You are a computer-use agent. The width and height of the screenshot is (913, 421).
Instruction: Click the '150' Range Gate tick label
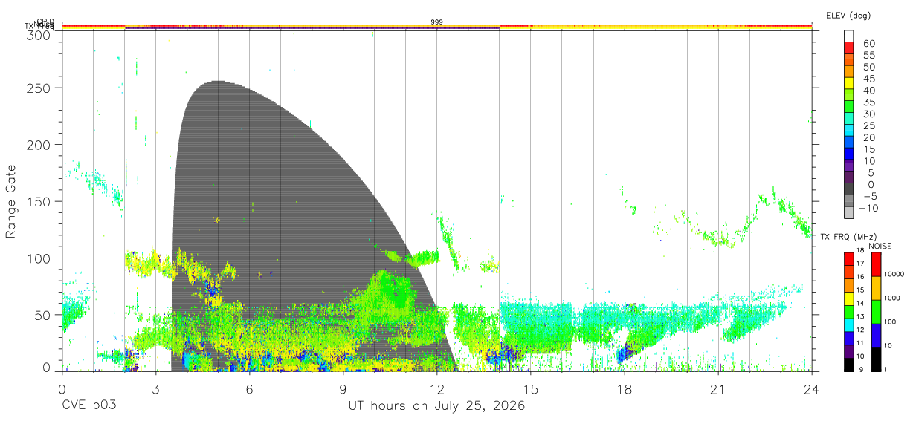[39, 201]
